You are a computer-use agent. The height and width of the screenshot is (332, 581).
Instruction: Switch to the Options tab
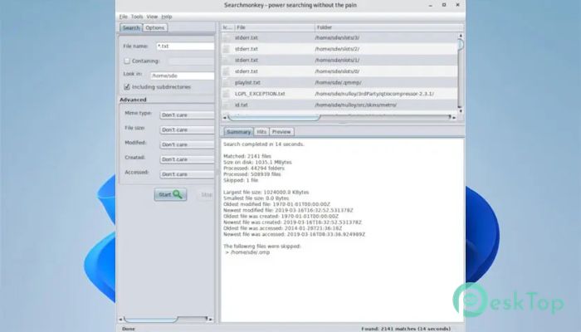tap(155, 27)
